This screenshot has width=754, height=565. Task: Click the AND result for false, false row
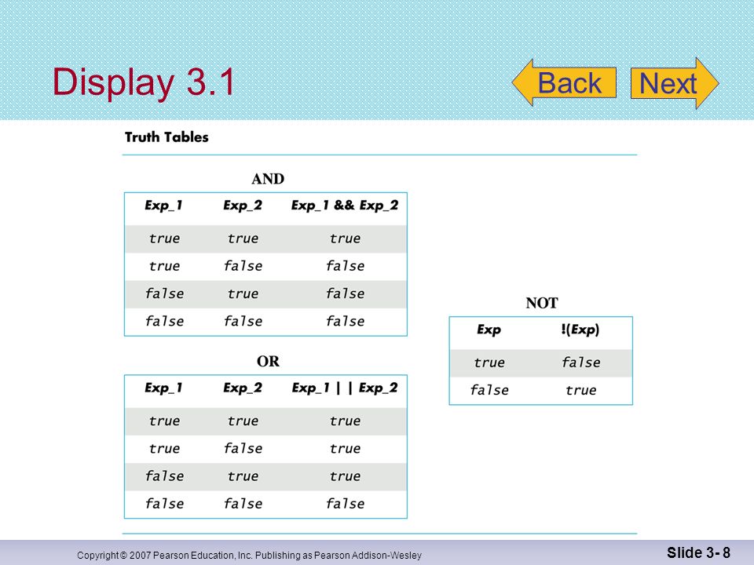coord(345,321)
